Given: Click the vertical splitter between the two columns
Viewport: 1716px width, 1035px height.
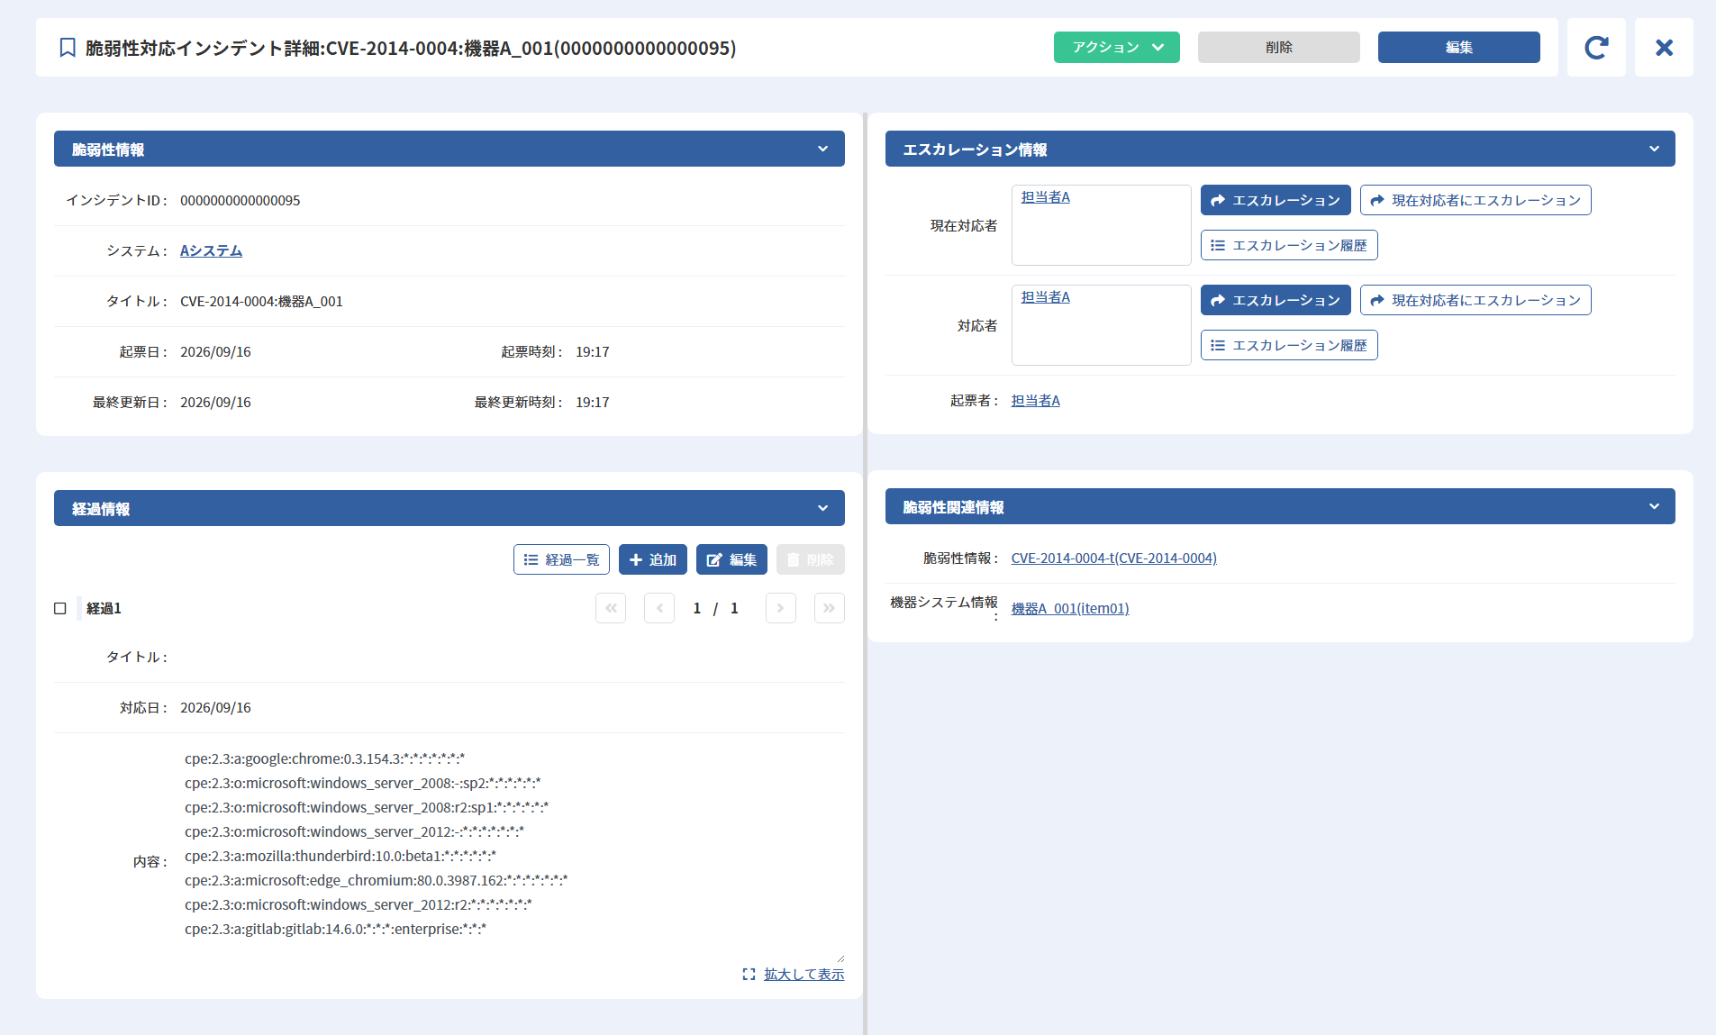Looking at the screenshot, I should point(865,573).
